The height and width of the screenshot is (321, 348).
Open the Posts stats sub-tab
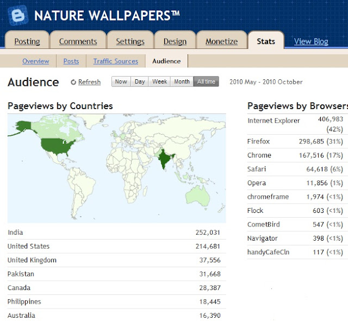click(x=71, y=61)
